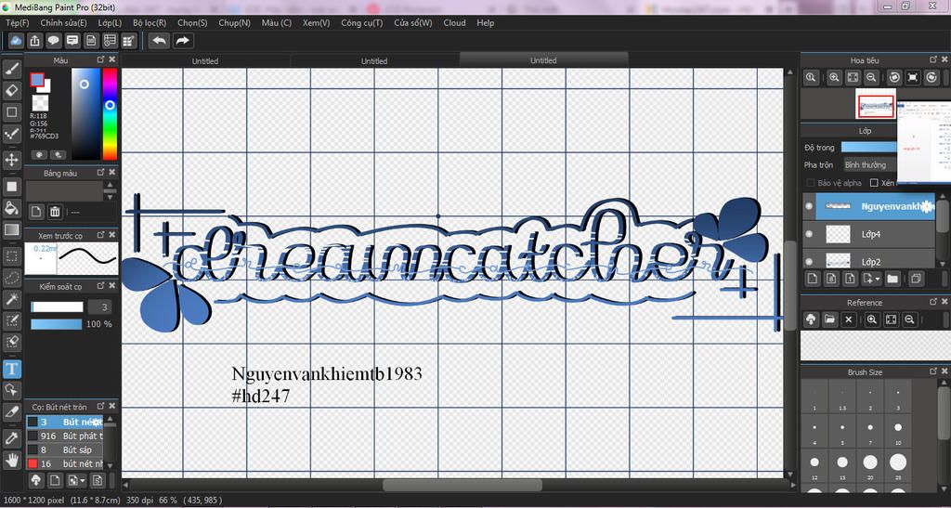Click the cloud save icon in toolbar
This screenshot has height=508, width=951.
click(17, 41)
